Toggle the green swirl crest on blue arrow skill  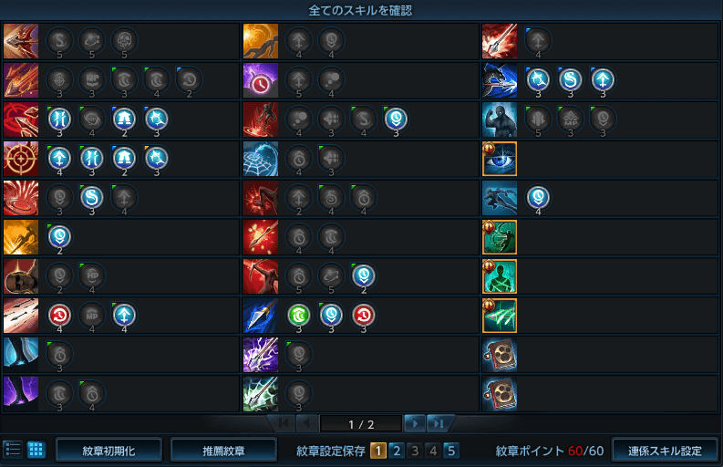coord(299,316)
